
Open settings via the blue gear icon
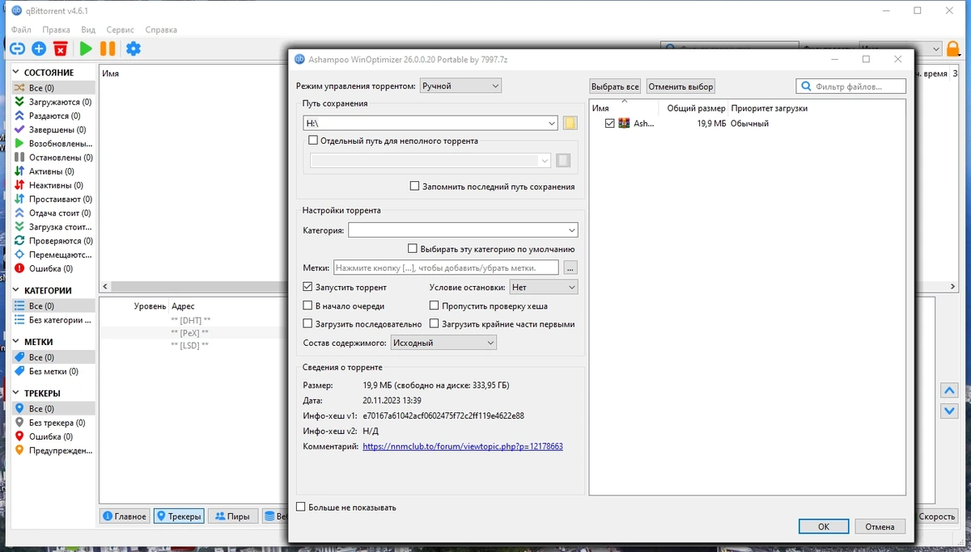[134, 48]
